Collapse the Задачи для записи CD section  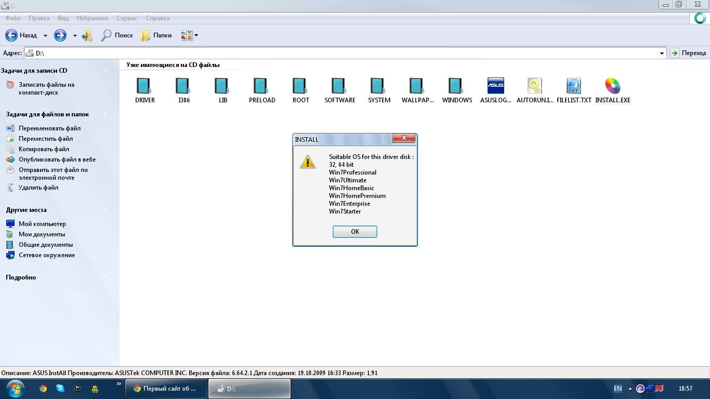(106, 71)
